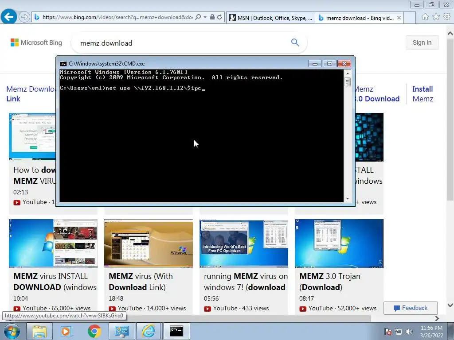Switch to the CMD taskbar button
Image resolution: width=454 pixels, height=340 pixels.
(x=176, y=331)
